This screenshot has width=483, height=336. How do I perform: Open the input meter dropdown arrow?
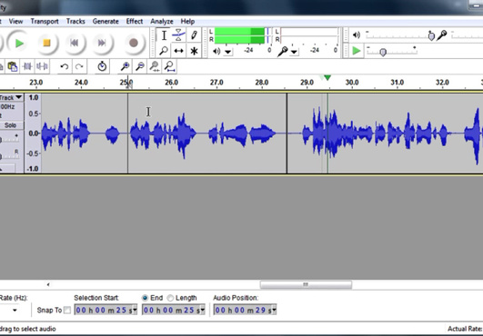(x=294, y=52)
